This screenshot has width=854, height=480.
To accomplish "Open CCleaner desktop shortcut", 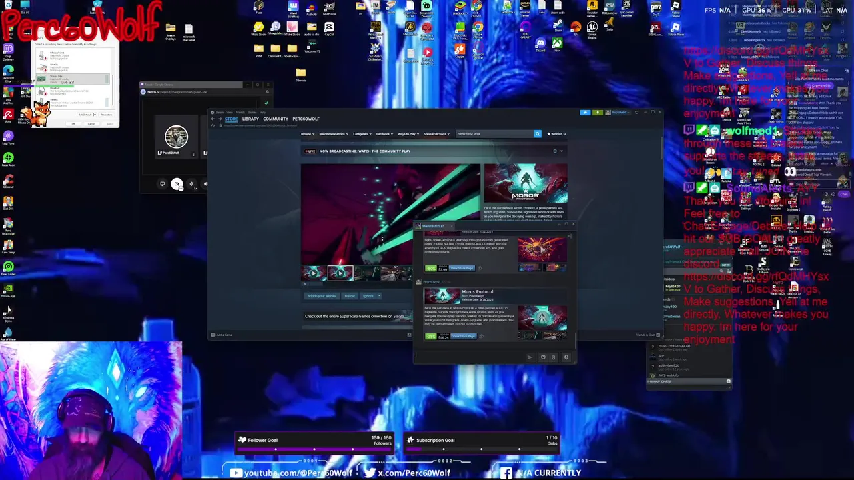I will 8,181.
